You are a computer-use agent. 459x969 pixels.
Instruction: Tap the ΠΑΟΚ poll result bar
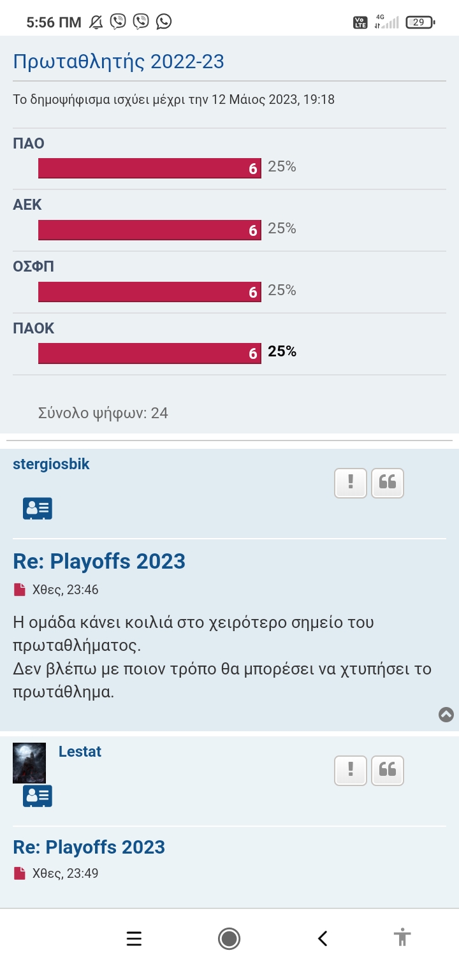pos(150,353)
